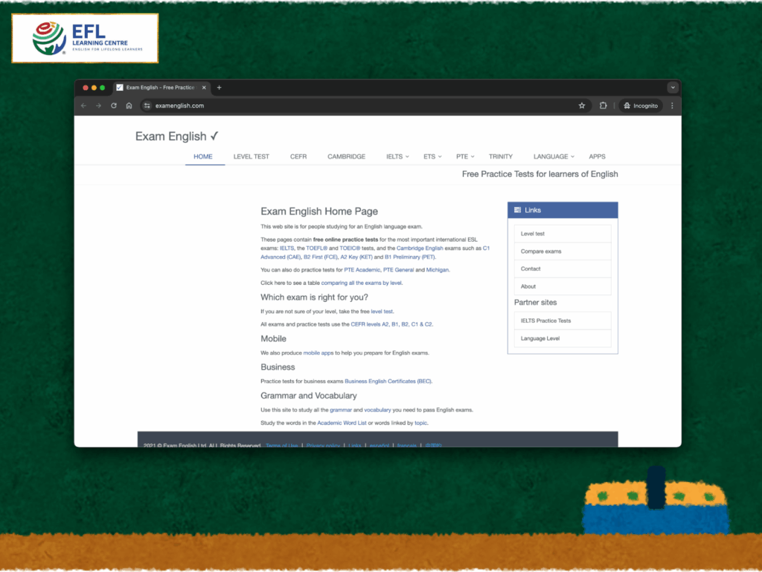Open Business English Certificates (BEC) link

pyautogui.click(x=388, y=381)
